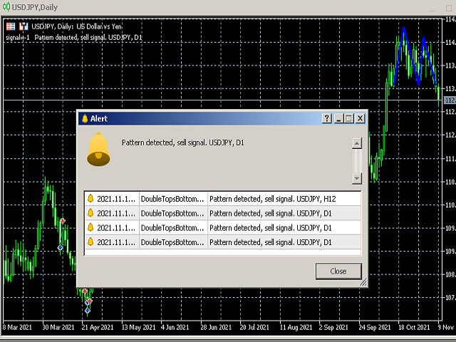Click the bell icon in the last alert row

(x=90, y=243)
